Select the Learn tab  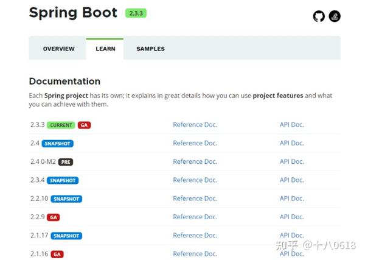point(105,49)
